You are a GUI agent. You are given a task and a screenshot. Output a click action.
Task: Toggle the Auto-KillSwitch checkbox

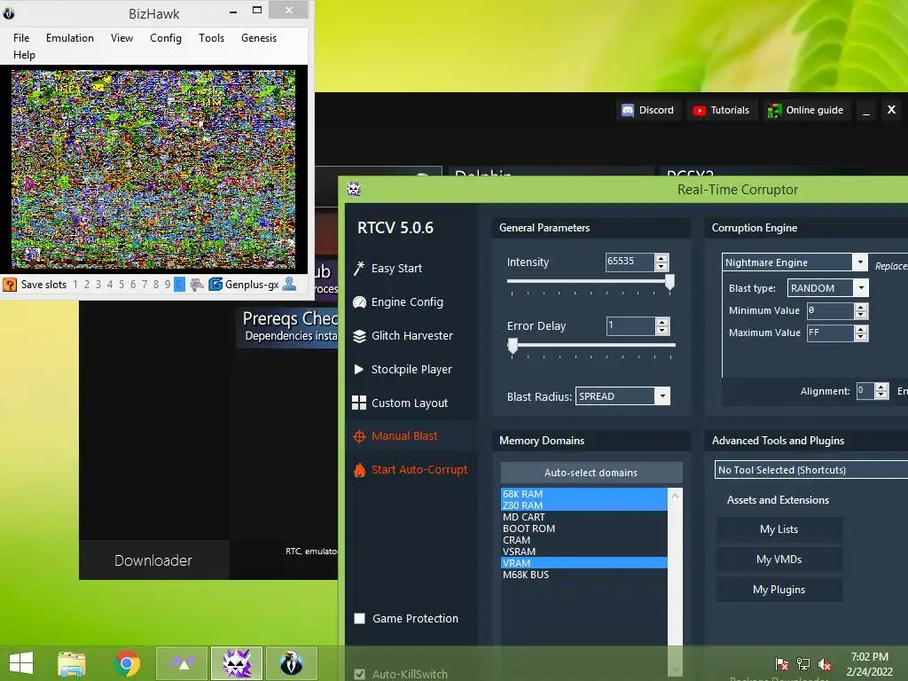click(360, 674)
